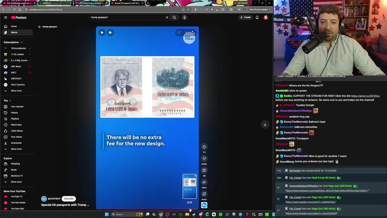Open the notifications bell
This screenshot has height=218, width=387.
[257, 17]
